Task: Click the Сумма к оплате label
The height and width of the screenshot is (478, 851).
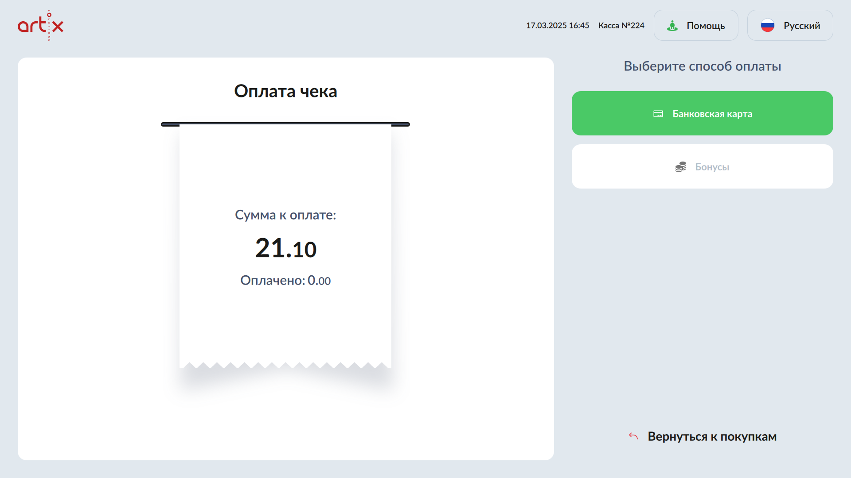Action: [285, 215]
